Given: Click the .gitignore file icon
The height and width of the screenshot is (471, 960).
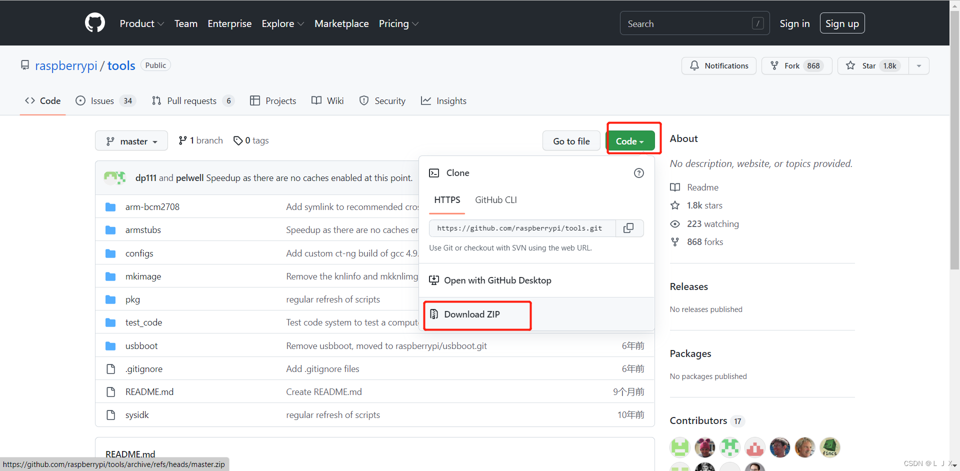Looking at the screenshot, I should pyautogui.click(x=110, y=369).
